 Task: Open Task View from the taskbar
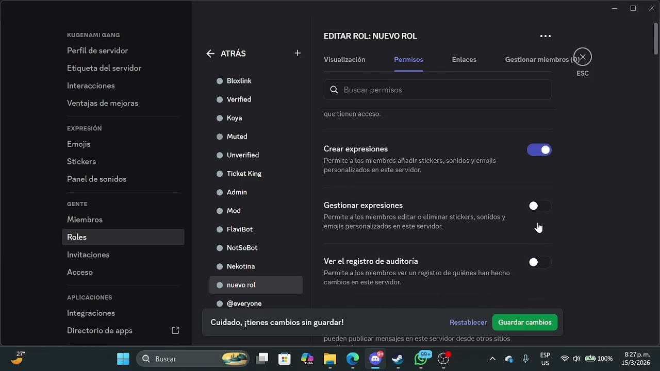click(x=262, y=359)
